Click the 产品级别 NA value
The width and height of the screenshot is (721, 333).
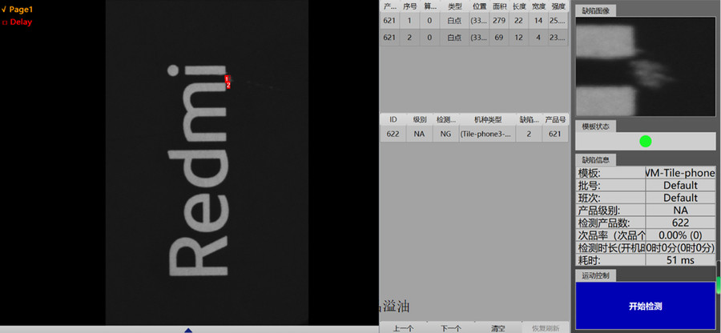pos(680,211)
